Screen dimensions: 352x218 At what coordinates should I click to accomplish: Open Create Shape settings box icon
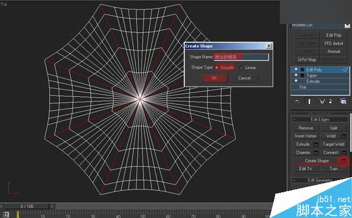click(344, 161)
